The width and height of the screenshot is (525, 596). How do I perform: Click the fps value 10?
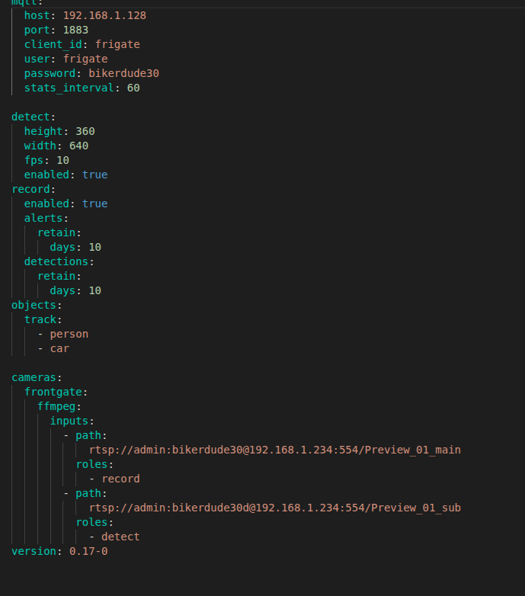tap(62, 160)
